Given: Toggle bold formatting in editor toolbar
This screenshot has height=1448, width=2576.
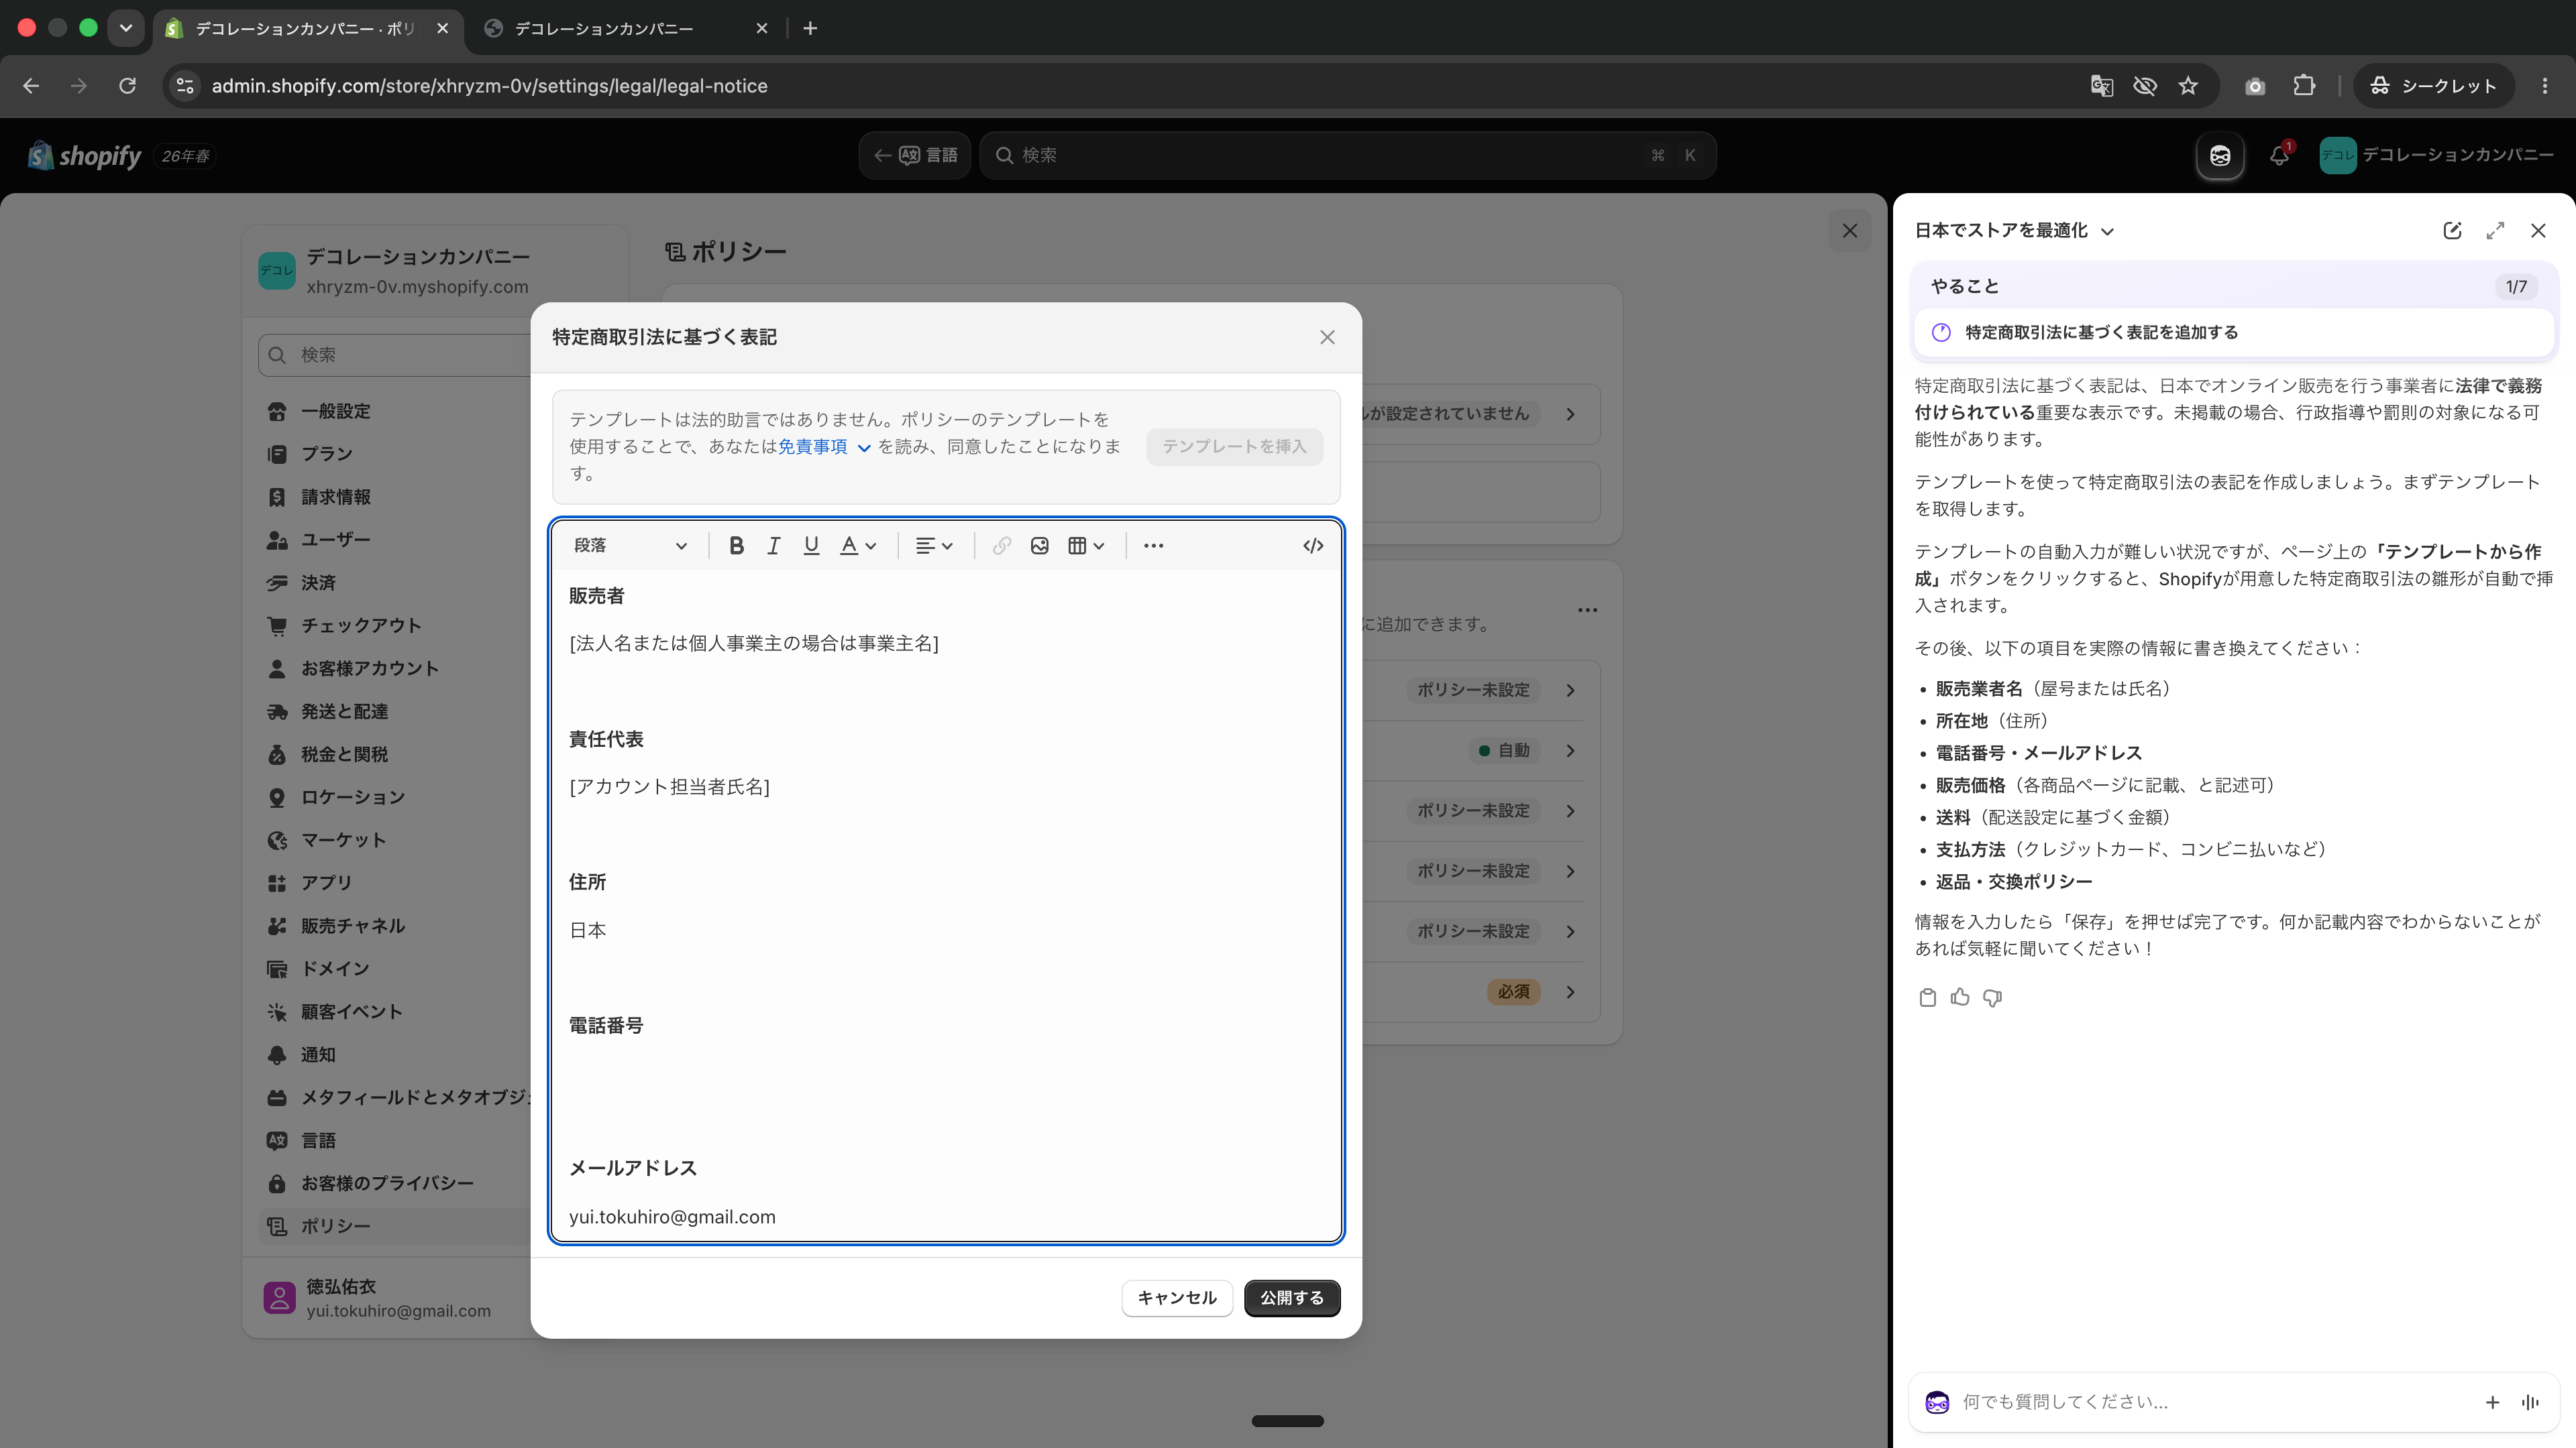Looking at the screenshot, I should point(736,546).
